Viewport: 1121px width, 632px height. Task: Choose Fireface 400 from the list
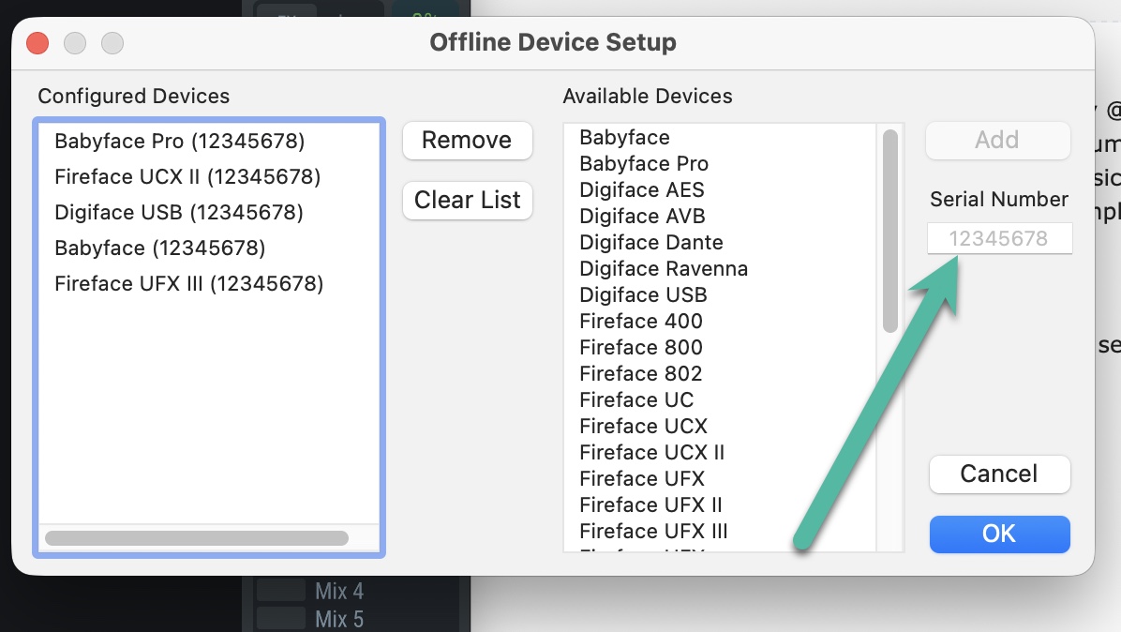pos(721,321)
